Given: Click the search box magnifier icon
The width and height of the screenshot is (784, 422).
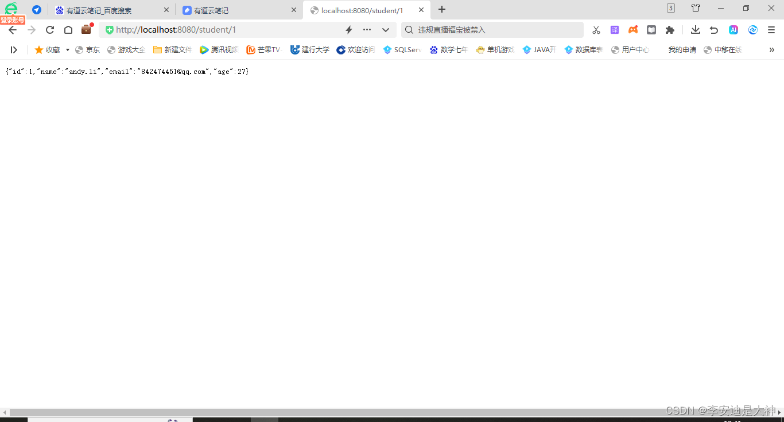Looking at the screenshot, I should pos(409,30).
